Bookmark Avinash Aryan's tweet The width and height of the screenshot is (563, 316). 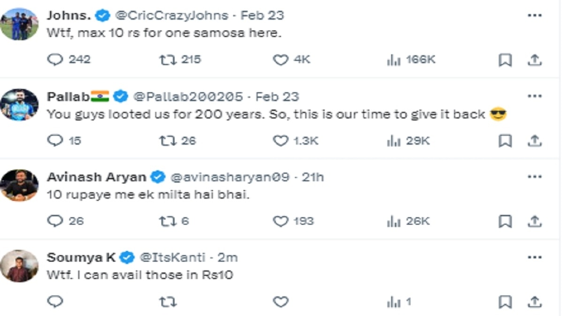click(x=505, y=221)
